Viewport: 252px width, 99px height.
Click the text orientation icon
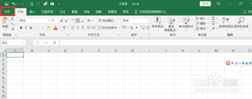pyautogui.click(x=89, y=20)
